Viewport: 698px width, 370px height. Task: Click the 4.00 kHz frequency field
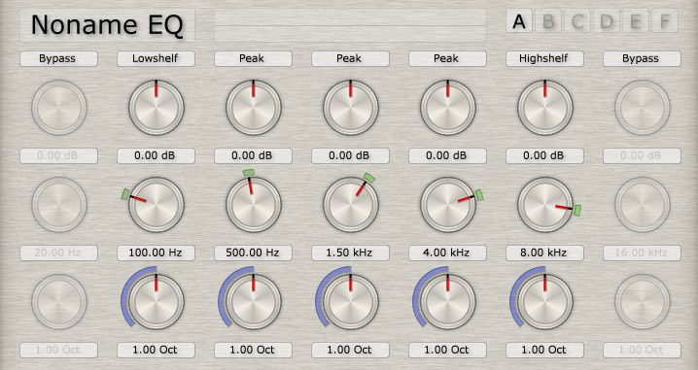pos(447,252)
